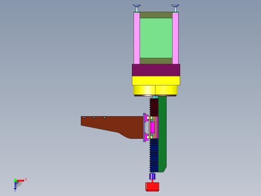Select the red knob at the bottom
Screen dimensions: 261x196
pyautogui.click(x=152, y=187)
